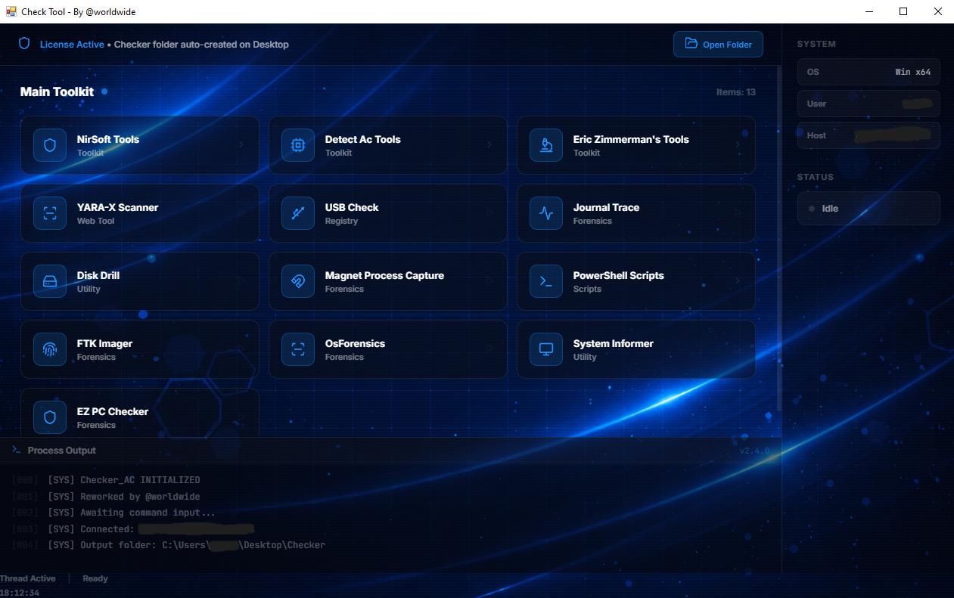This screenshot has width=954, height=598.
Task: Click the System Informer monitor icon
Action: [546, 349]
